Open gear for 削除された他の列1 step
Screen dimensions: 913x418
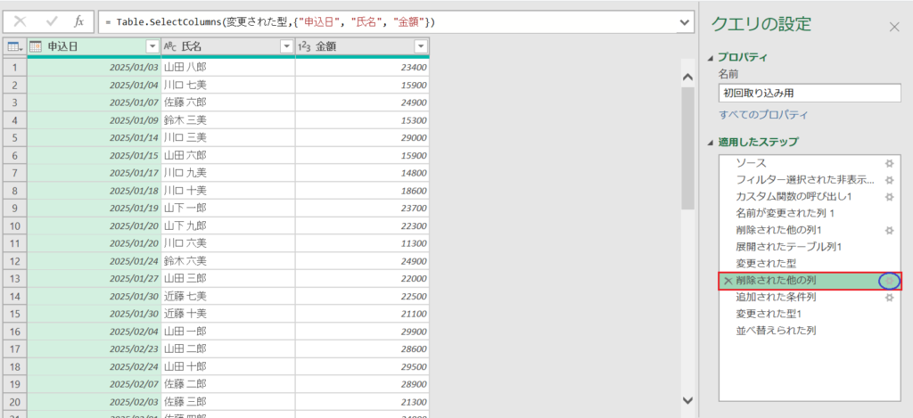point(889,231)
